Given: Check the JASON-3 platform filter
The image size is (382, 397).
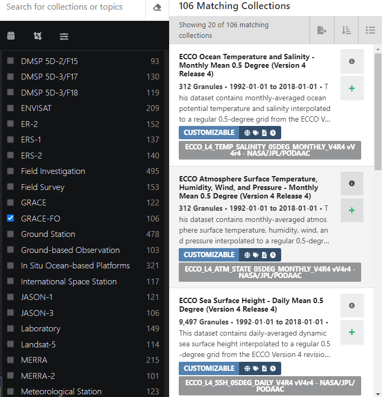Looking at the screenshot, I should pos(10,313).
